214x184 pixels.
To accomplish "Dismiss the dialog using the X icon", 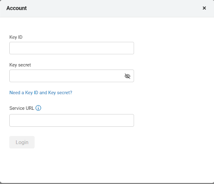I will tap(204, 8).
